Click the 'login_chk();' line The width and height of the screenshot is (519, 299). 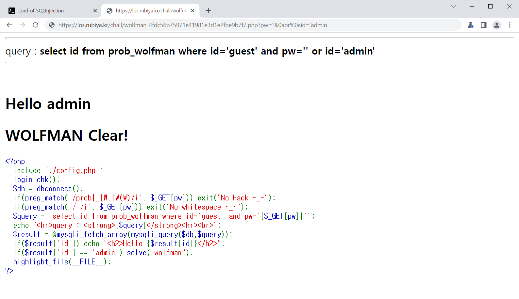click(x=37, y=180)
